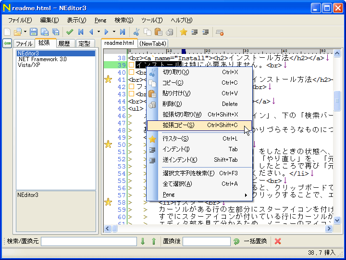
Task: Collapse side panel with green arrow
Action: [7, 43]
